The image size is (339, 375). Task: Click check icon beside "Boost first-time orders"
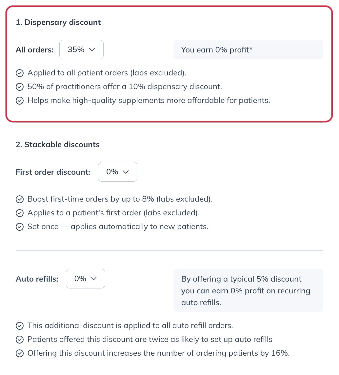click(x=20, y=199)
